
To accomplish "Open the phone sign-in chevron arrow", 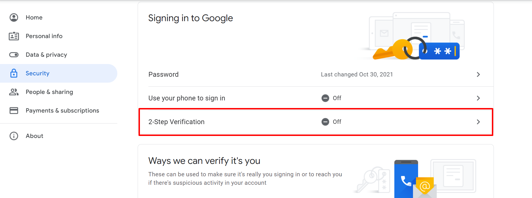I will [x=478, y=98].
